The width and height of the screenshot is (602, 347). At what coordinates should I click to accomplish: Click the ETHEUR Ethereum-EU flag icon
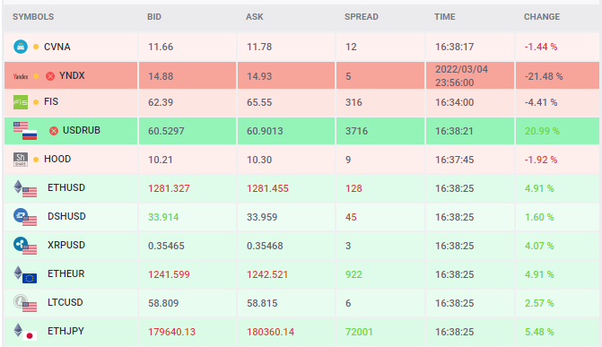click(x=25, y=275)
